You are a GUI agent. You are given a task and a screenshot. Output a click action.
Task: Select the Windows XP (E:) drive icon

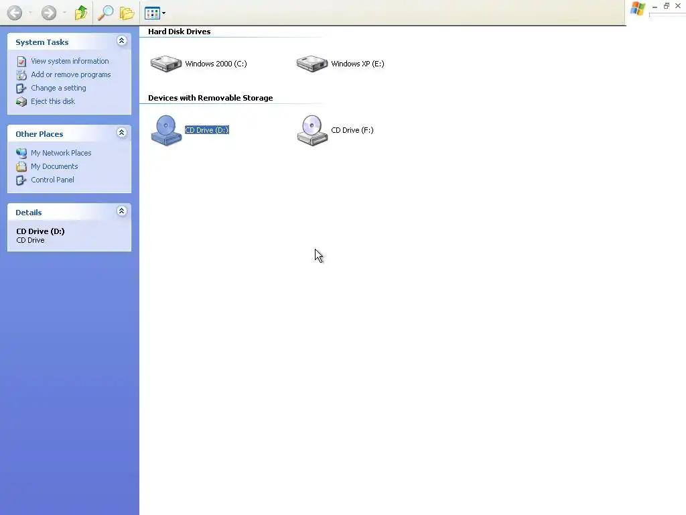coord(312,64)
